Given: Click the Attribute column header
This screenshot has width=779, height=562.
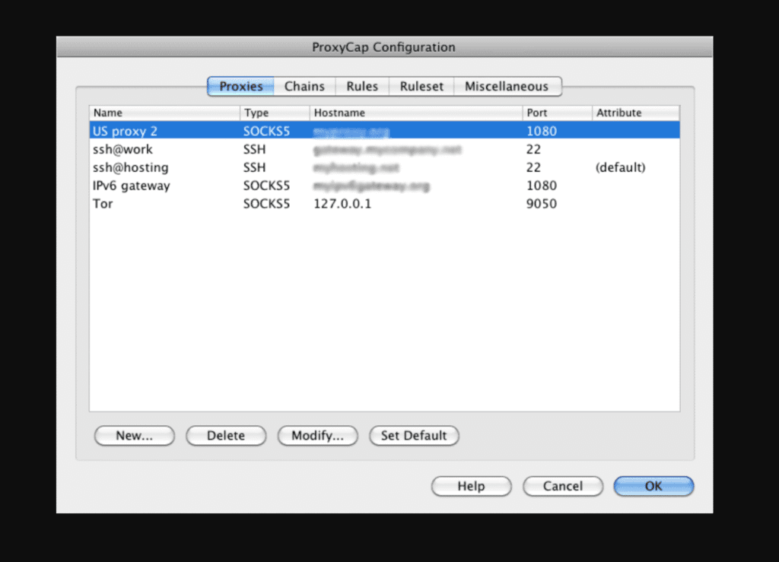Looking at the screenshot, I should point(635,113).
